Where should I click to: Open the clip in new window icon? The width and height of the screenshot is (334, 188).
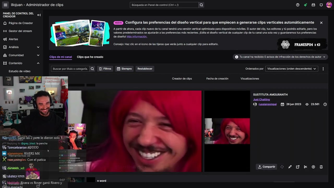298,167
